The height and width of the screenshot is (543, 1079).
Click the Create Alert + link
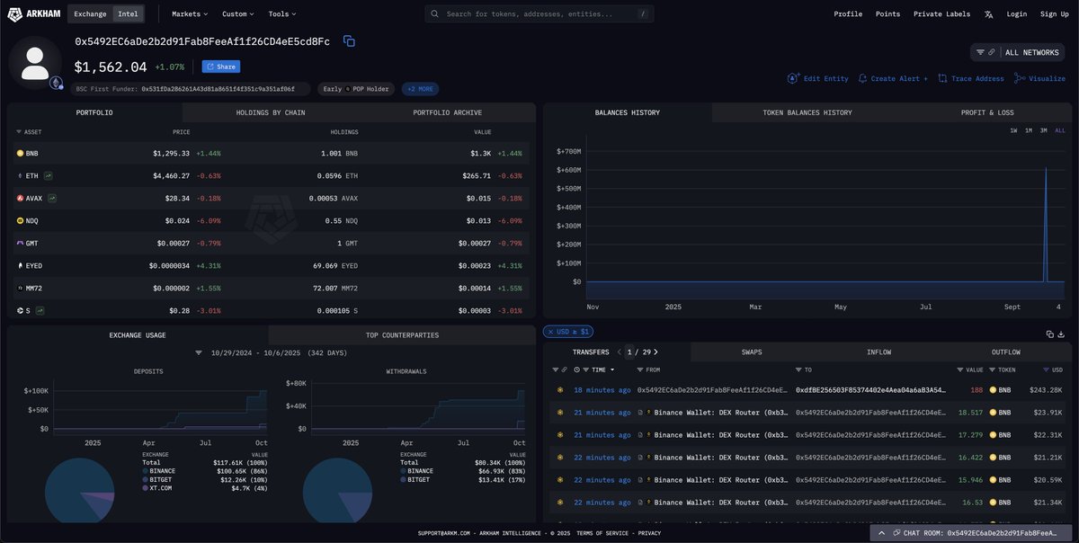point(892,78)
